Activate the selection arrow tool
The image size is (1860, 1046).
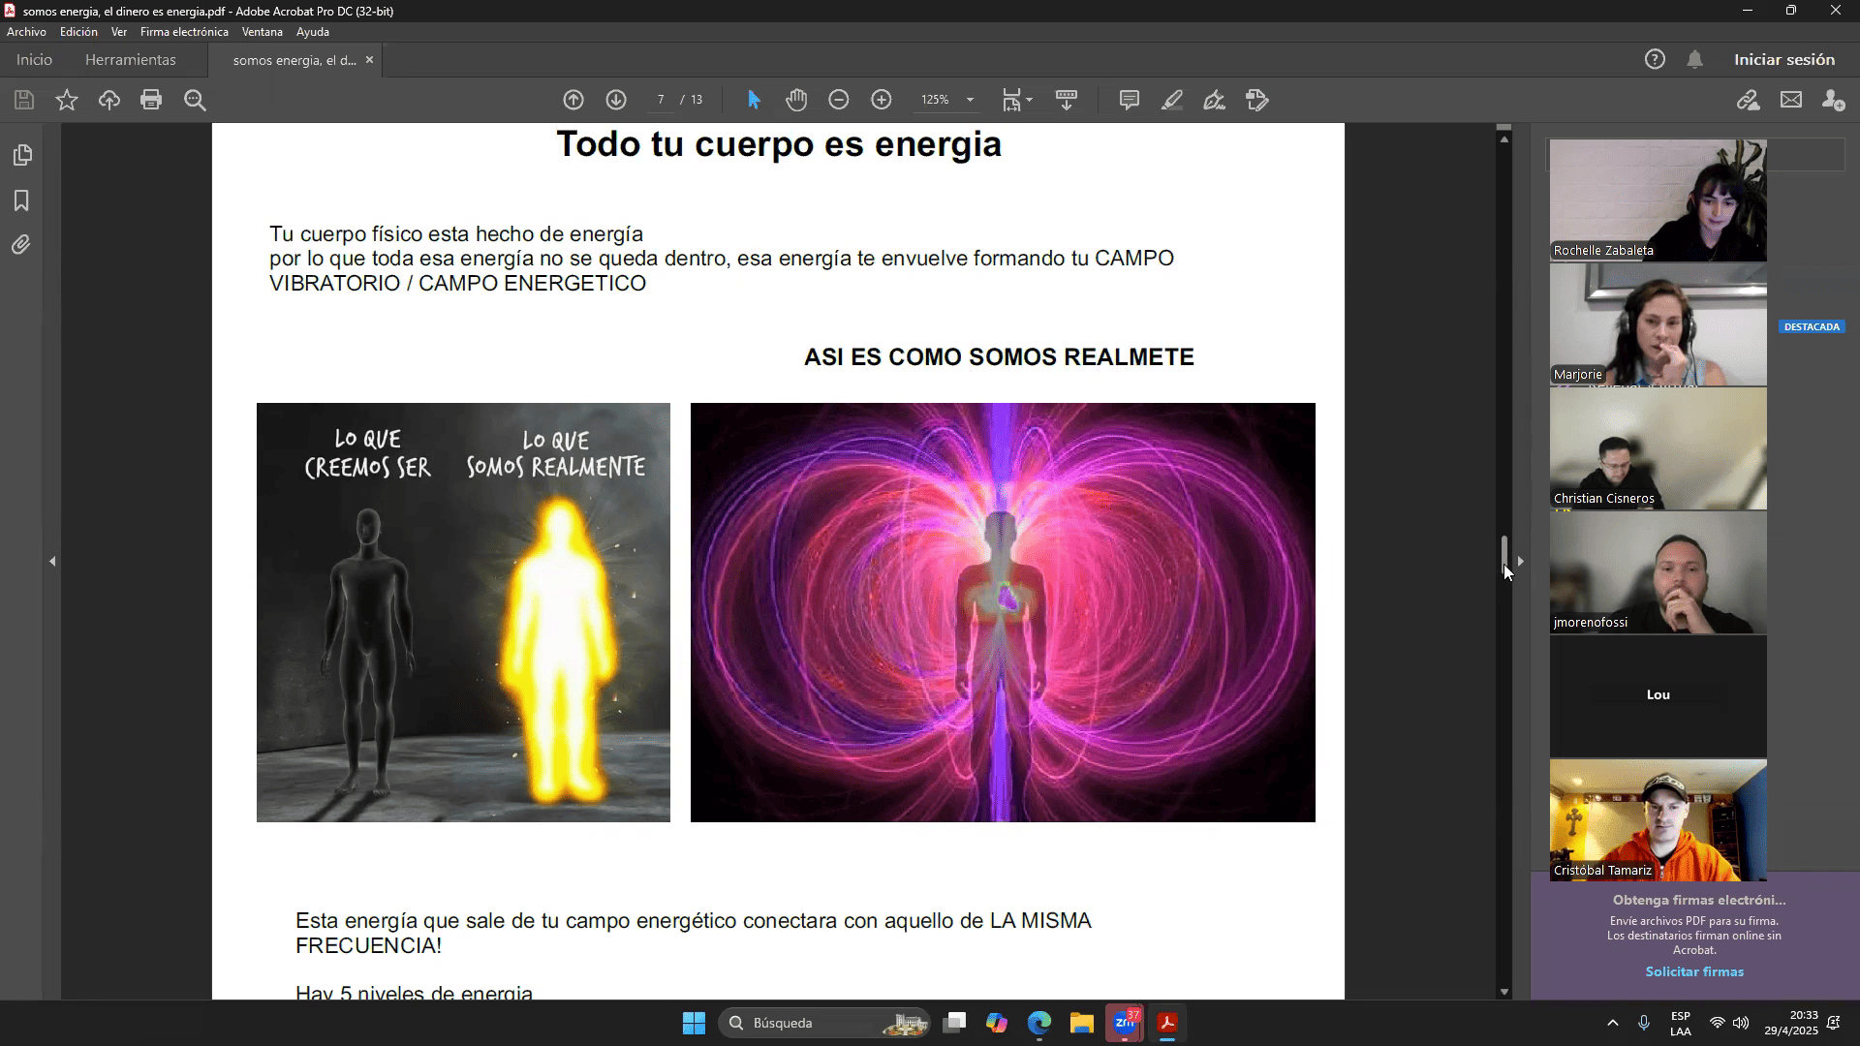(x=754, y=100)
